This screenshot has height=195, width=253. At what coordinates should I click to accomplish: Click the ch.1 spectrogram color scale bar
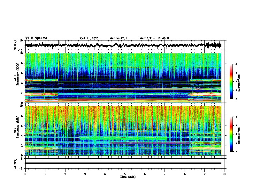pos(231,81)
